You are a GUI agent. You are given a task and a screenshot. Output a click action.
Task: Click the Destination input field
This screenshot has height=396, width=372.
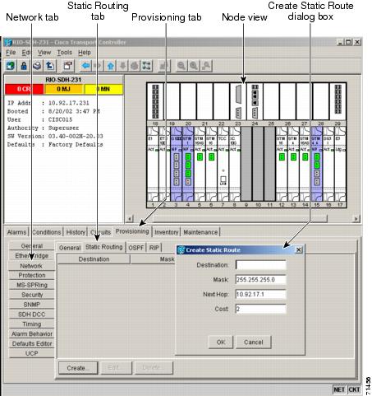point(260,265)
